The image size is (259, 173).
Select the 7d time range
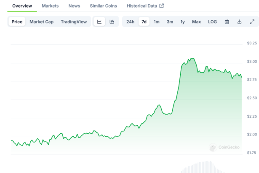144,22
